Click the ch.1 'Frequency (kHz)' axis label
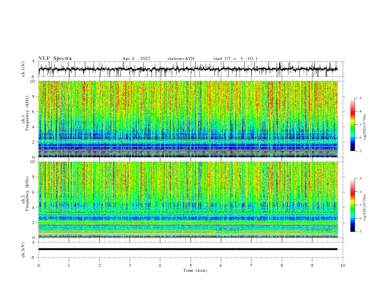Image resolution: width=386 pixels, height=298 pixels. pyautogui.click(x=27, y=113)
